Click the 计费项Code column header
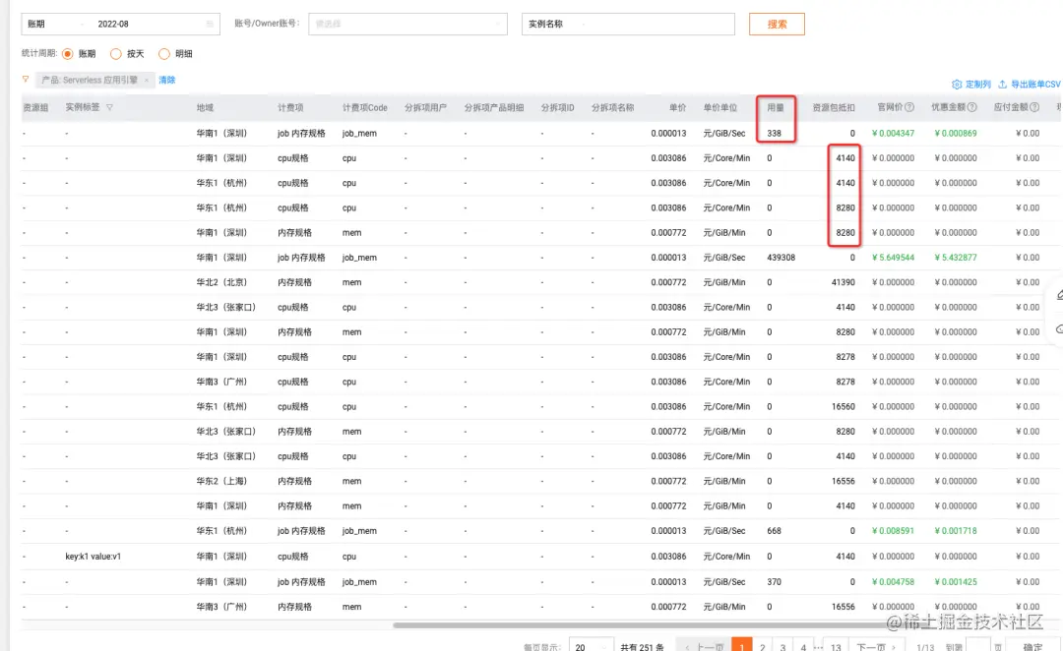Screen dimensions: 1063x651 tap(365, 107)
